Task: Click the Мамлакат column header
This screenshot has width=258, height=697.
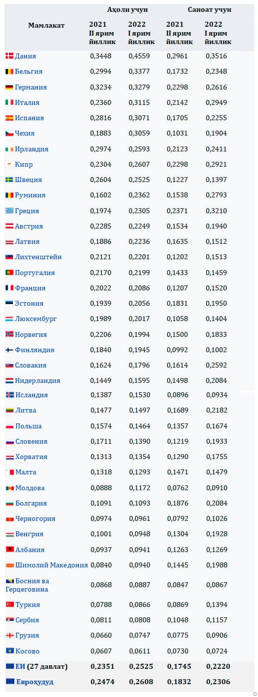Action: click(46, 25)
